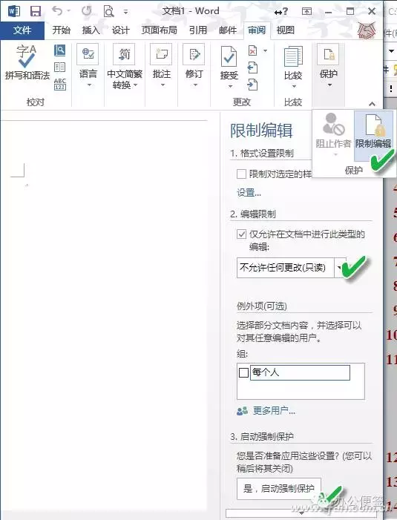Viewport: 397px width, 520px height.
Task: Click 是，启动强制保护 button
Action: coord(279,489)
